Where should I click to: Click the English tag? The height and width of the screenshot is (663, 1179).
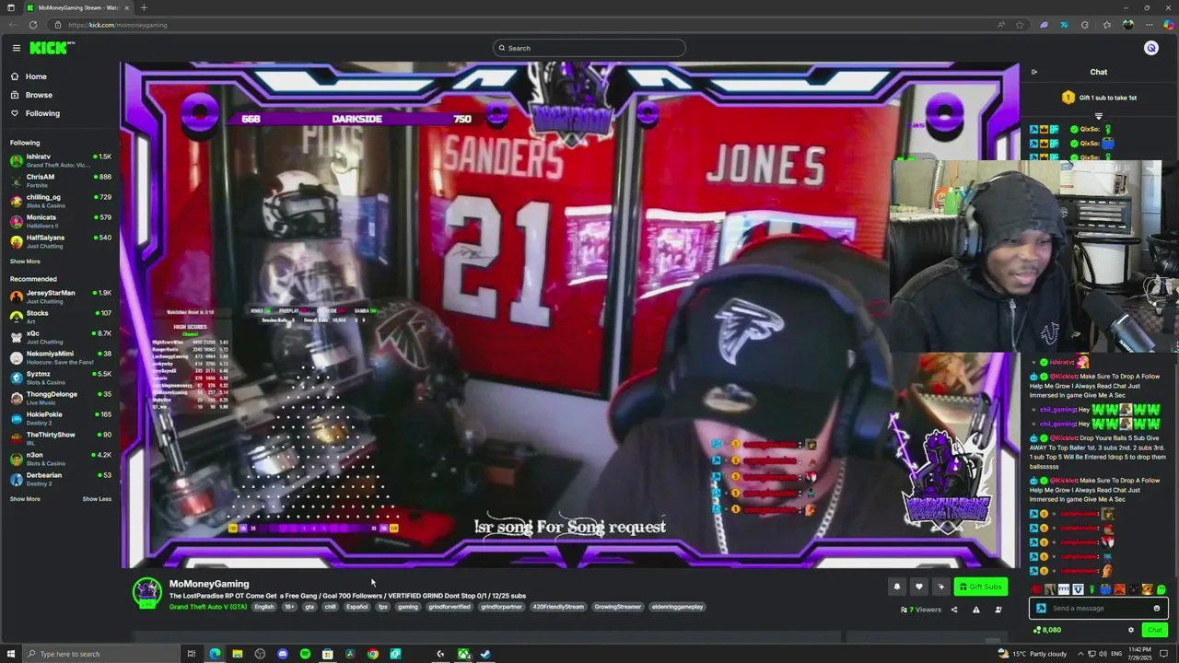tap(264, 607)
